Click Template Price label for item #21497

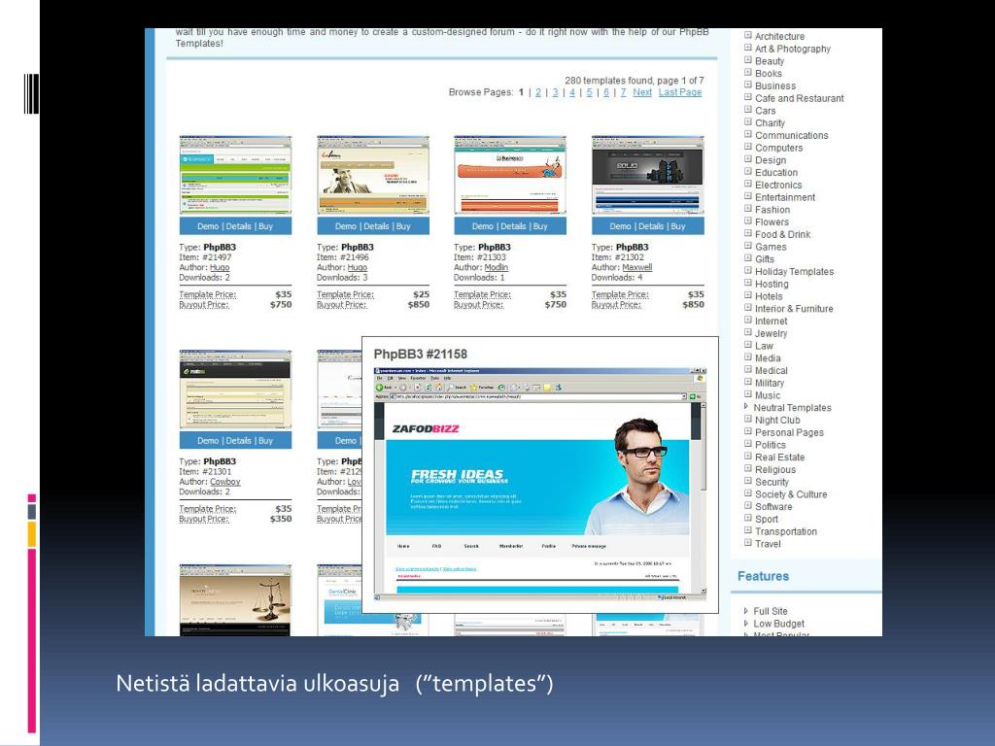click(208, 295)
